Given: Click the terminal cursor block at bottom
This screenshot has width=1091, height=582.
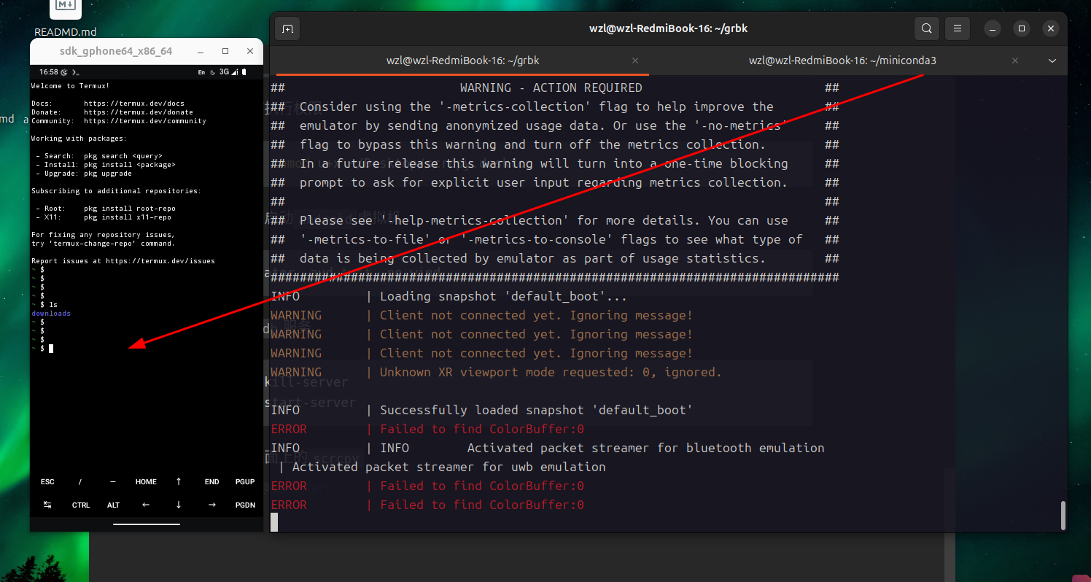Looking at the screenshot, I should pyautogui.click(x=274, y=522).
